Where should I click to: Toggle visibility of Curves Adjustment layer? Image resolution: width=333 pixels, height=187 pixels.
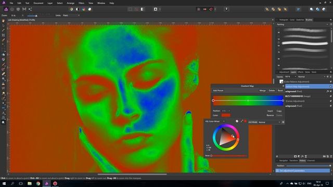point(331,101)
